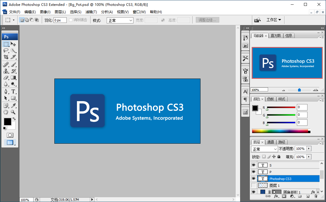The height and width of the screenshot is (202, 326).
Task: Click the Delete Layer trash icon
Action: tap(316, 196)
